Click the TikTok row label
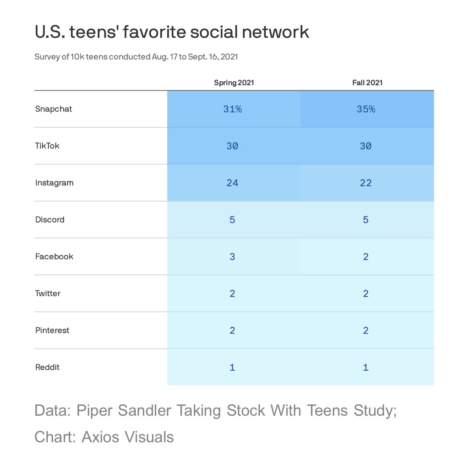Image resolution: width=470 pixels, height=466 pixels. coord(47,146)
